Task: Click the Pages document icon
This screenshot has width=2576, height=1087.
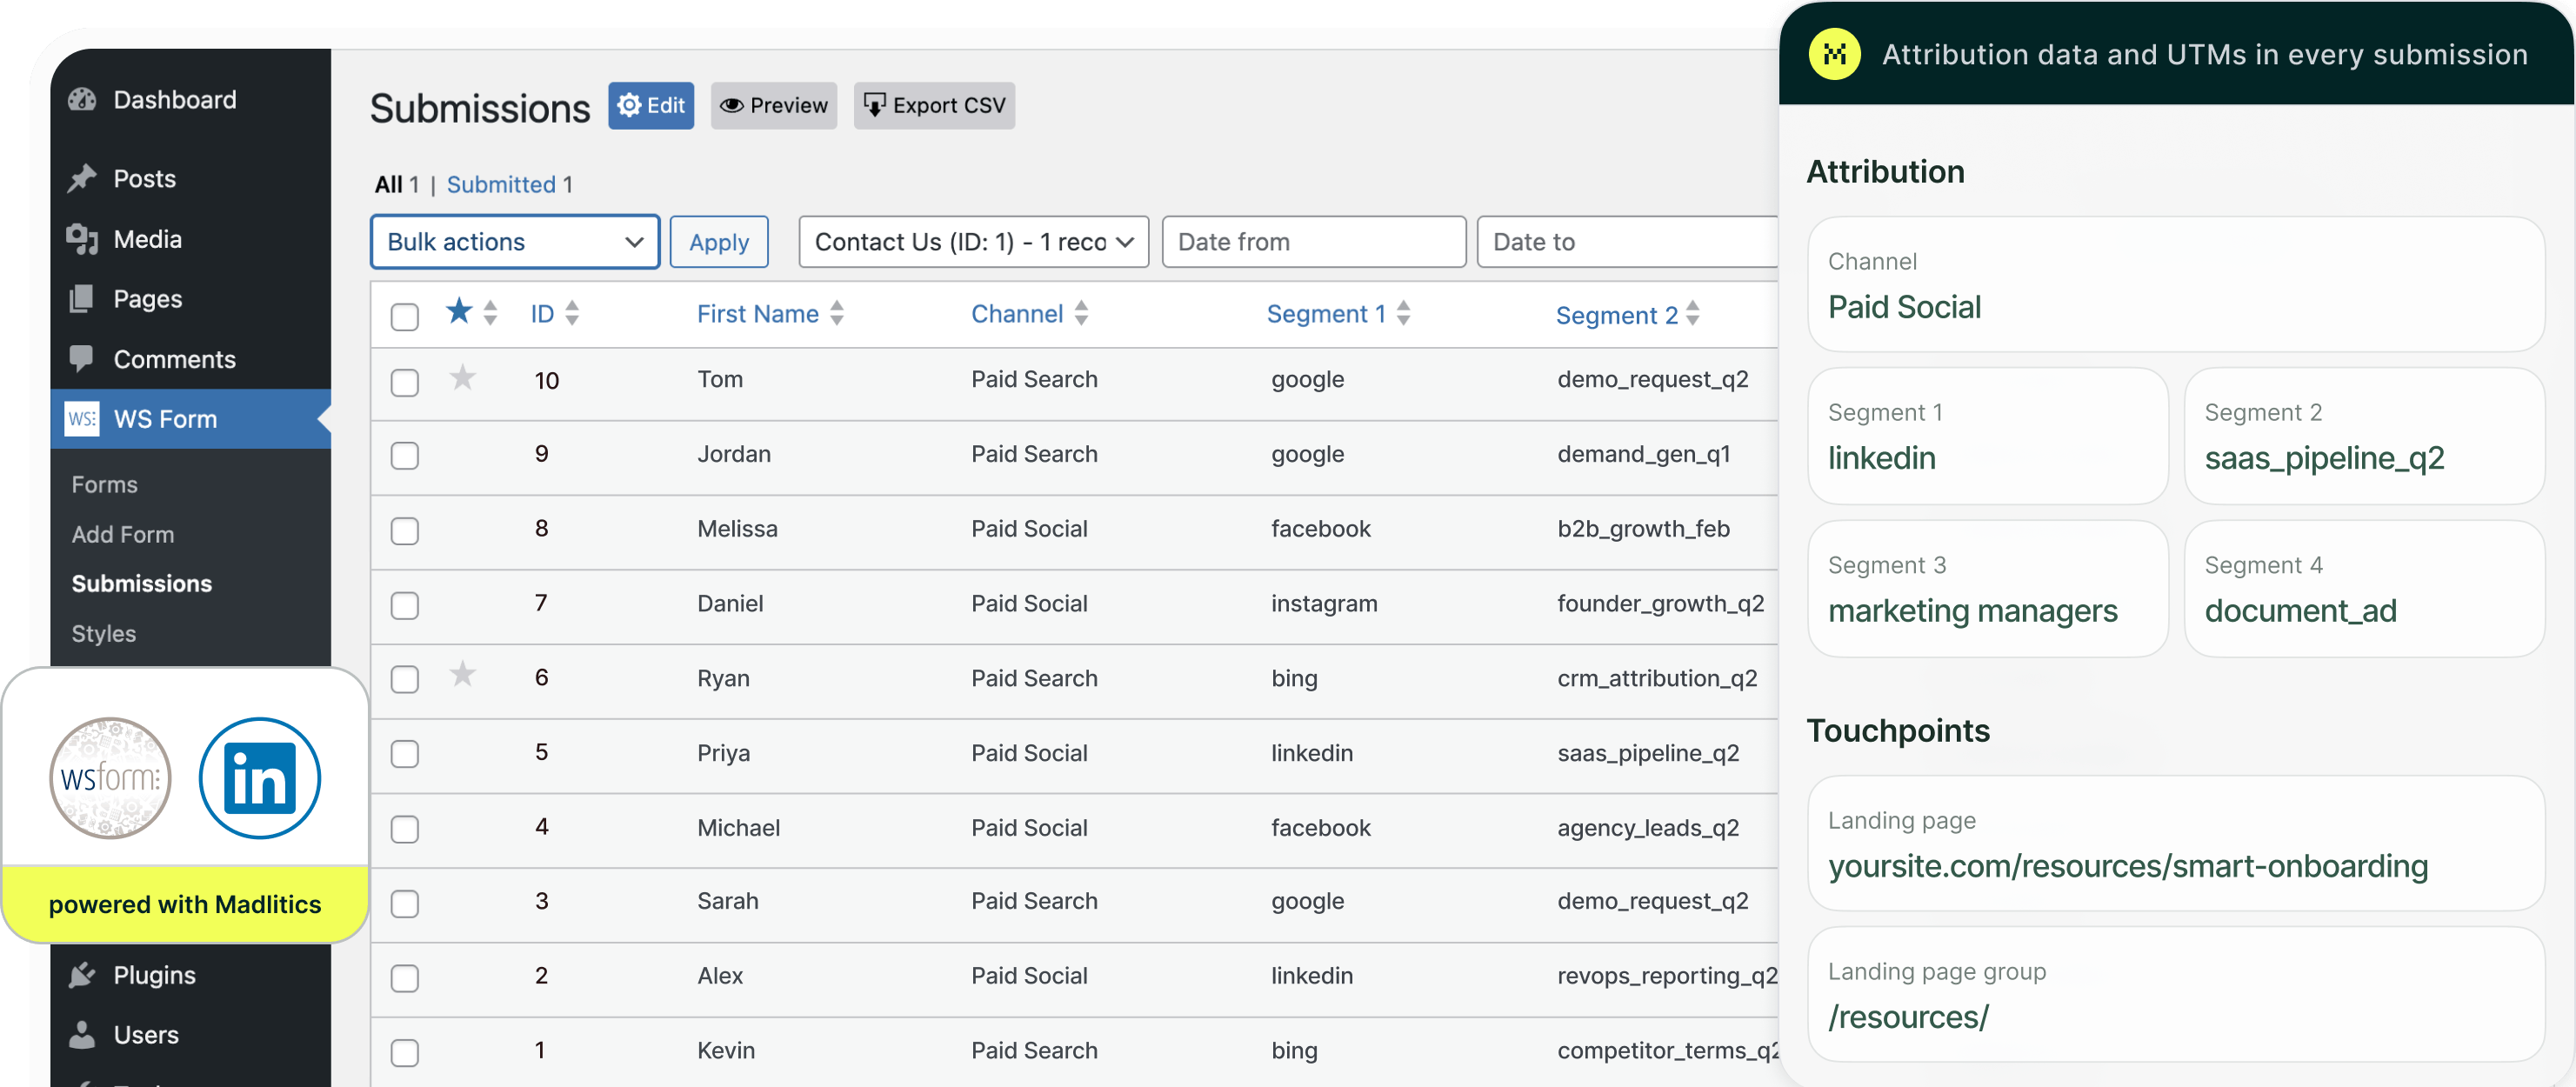Action: click(x=82, y=298)
